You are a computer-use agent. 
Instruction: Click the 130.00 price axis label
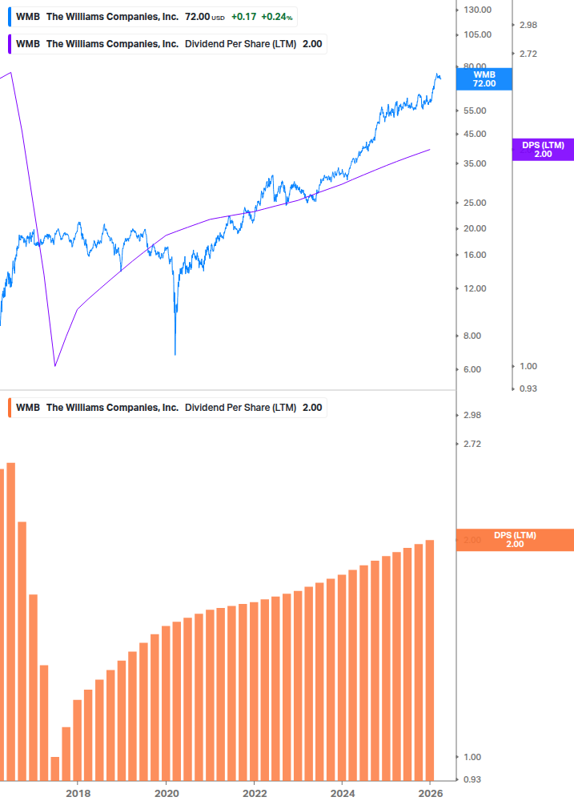pyautogui.click(x=477, y=10)
